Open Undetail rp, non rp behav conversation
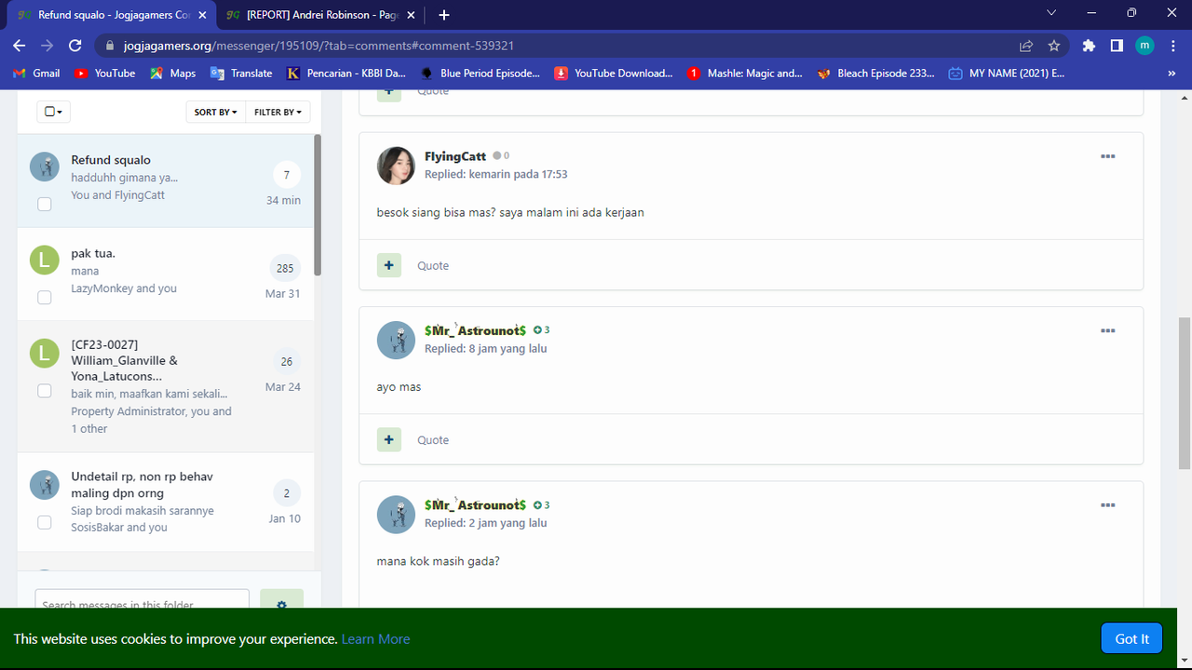 [142, 485]
